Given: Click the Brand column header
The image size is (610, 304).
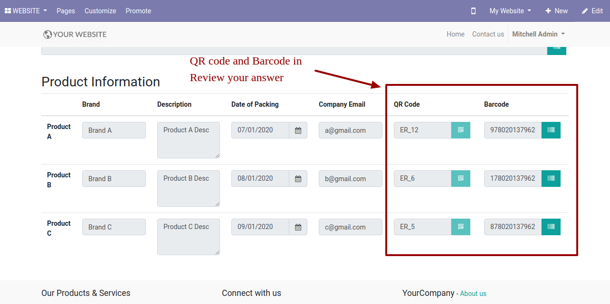Looking at the screenshot, I should coord(91,104).
